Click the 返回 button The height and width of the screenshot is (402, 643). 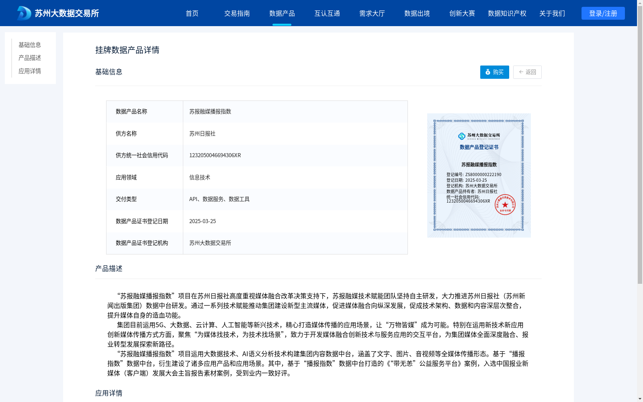point(527,72)
